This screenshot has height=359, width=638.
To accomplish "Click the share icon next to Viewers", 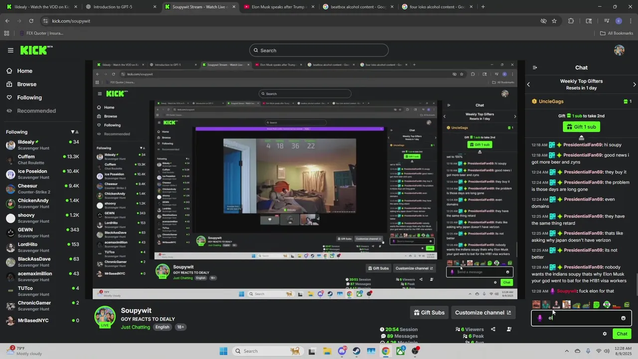I will coord(493,329).
